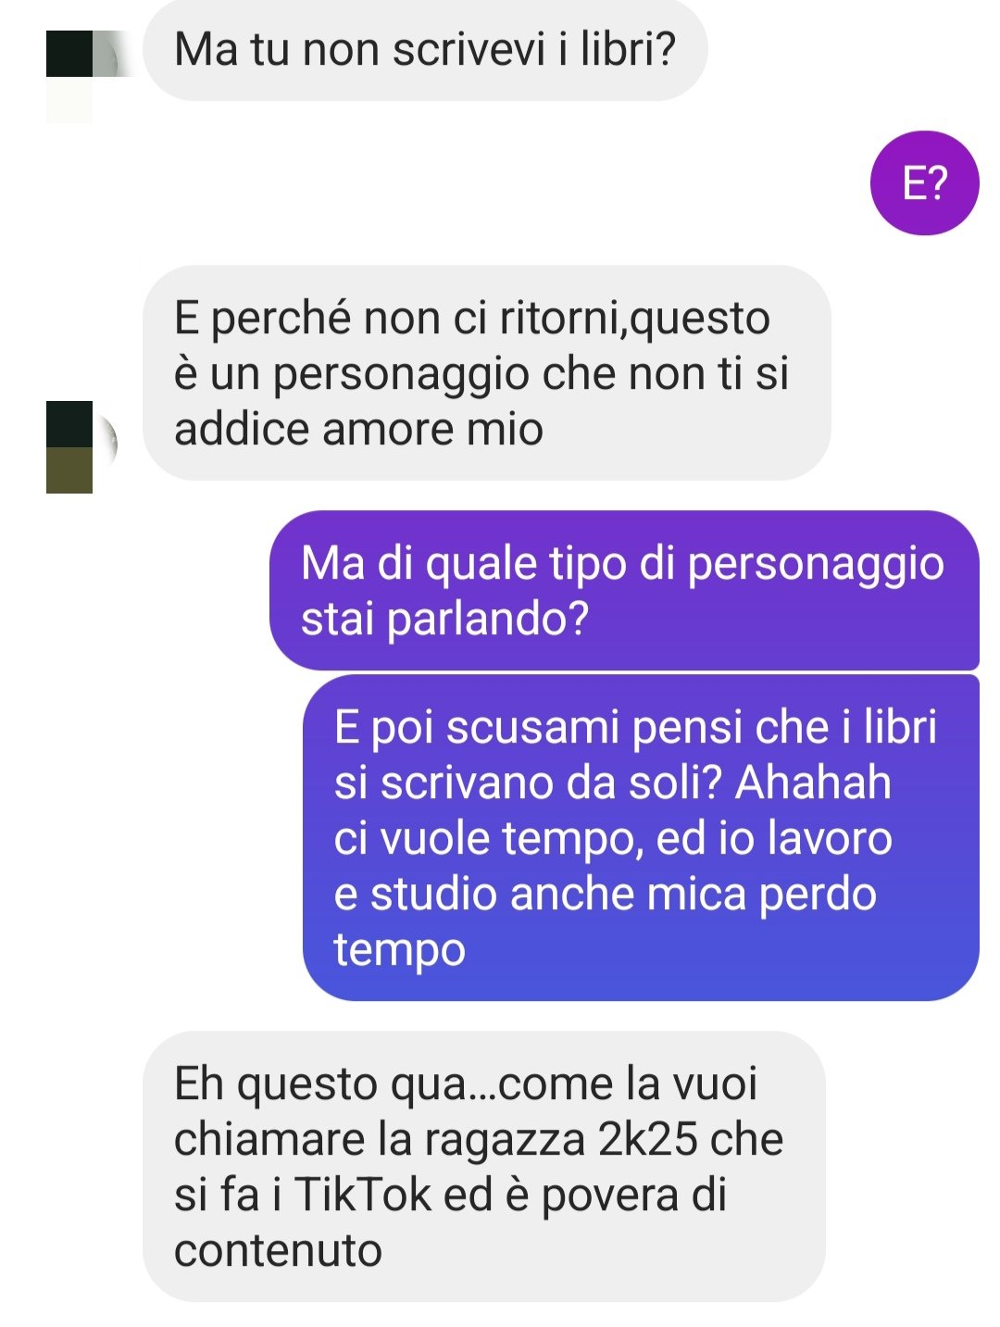The width and height of the screenshot is (1000, 1327).
Task: Tap the message beginning "E poi scusami pensi"
Action: [641, 838]
